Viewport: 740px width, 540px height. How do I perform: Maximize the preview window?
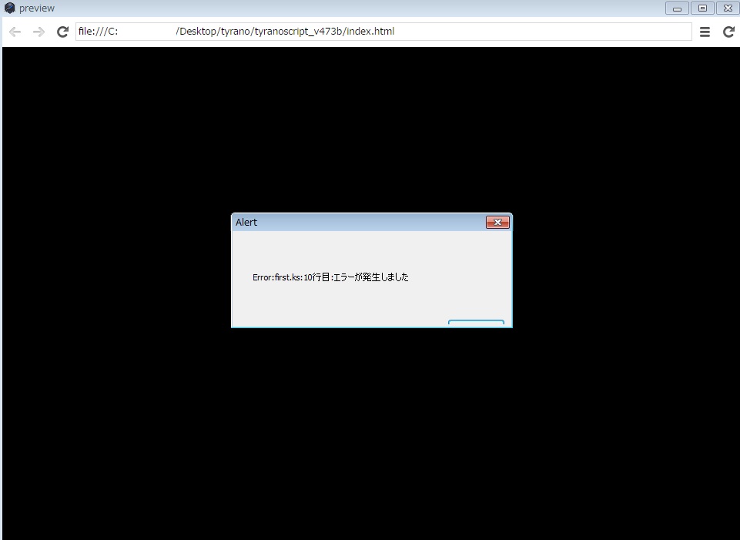click(701, 8)
